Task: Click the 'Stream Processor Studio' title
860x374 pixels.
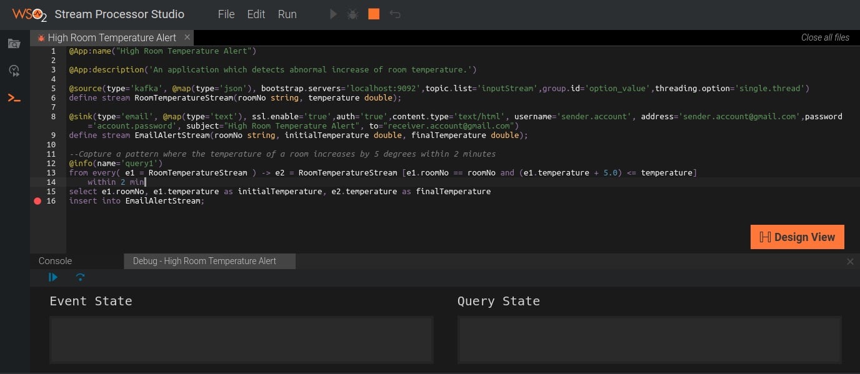Action: click(119, 14)
